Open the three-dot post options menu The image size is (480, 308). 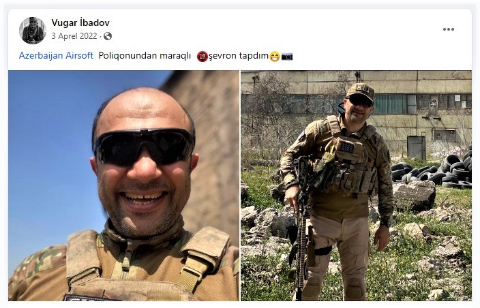tap(448, 29)
